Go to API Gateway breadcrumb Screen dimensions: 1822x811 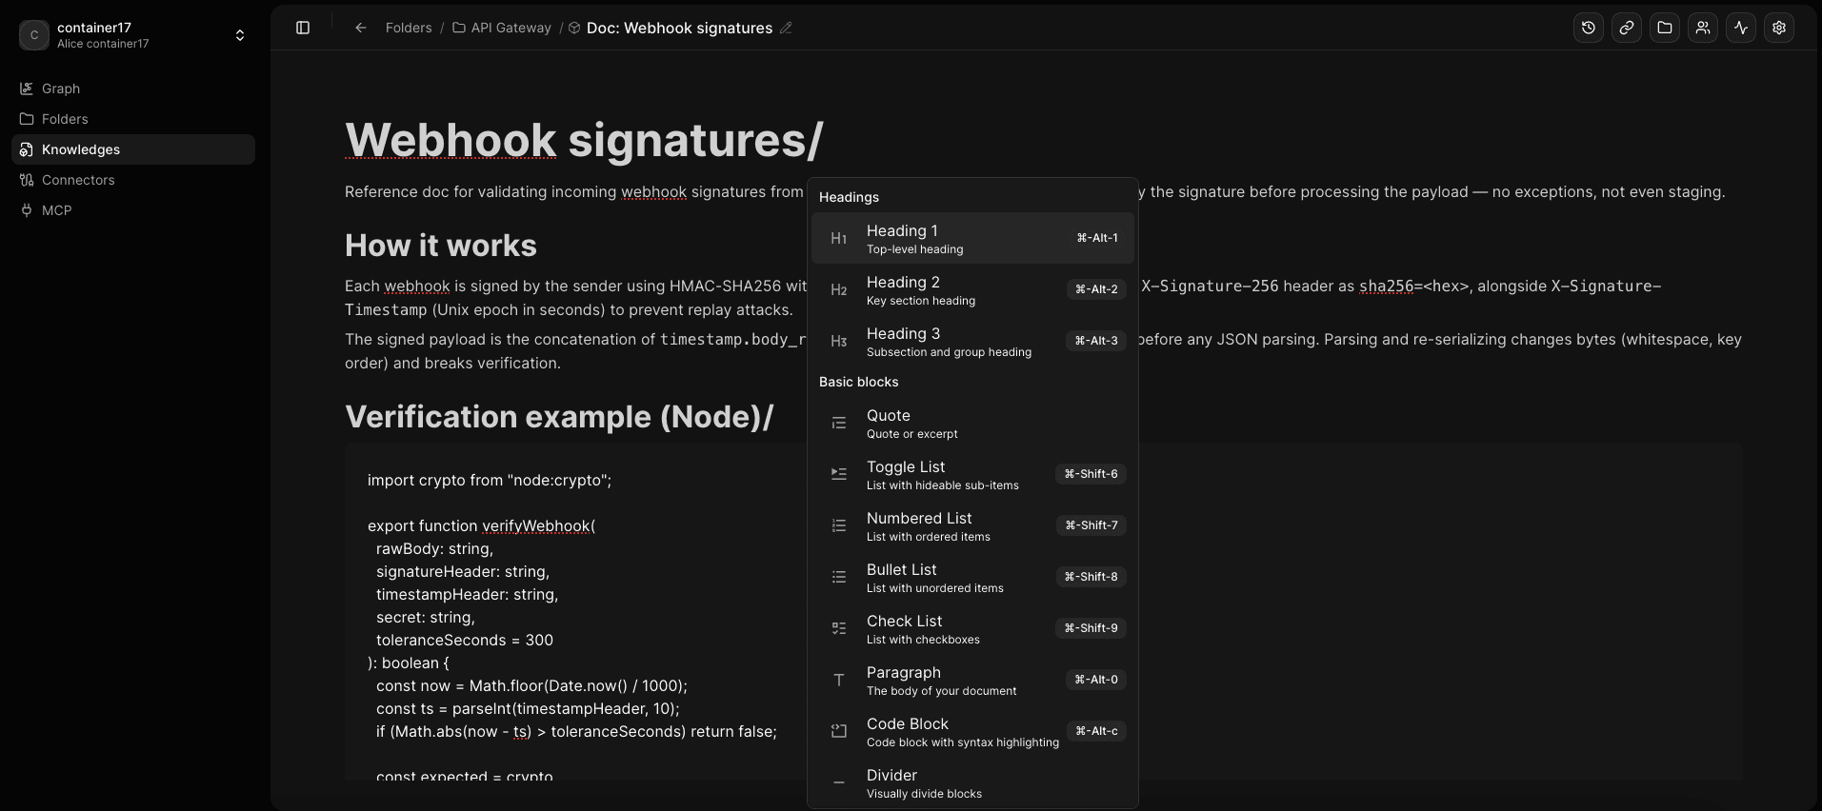[x=502, y=28]
